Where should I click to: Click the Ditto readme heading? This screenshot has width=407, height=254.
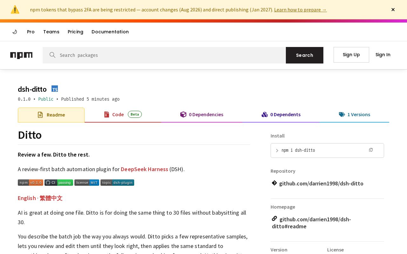tap(30, 135)
